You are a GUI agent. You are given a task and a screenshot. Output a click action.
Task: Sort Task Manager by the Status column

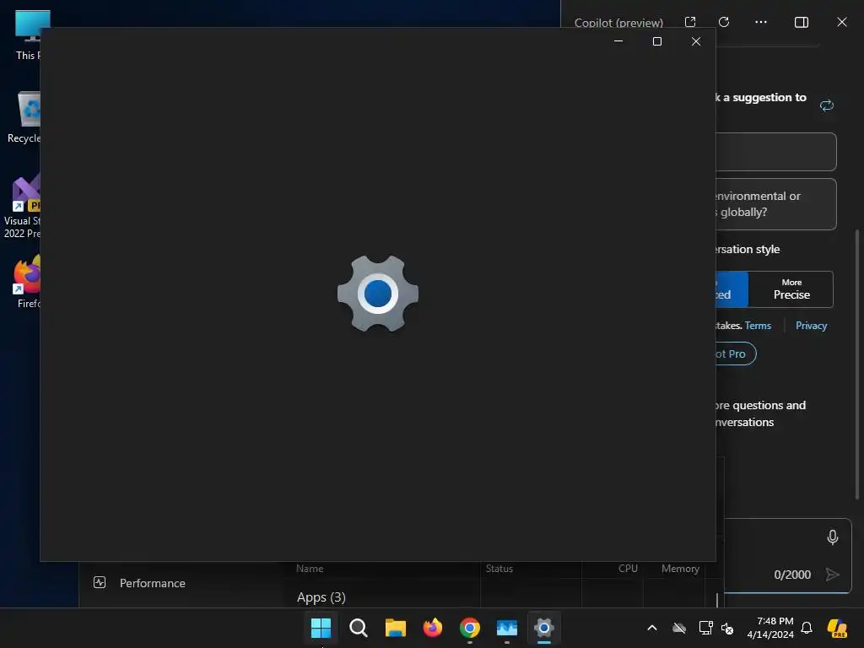499,569
